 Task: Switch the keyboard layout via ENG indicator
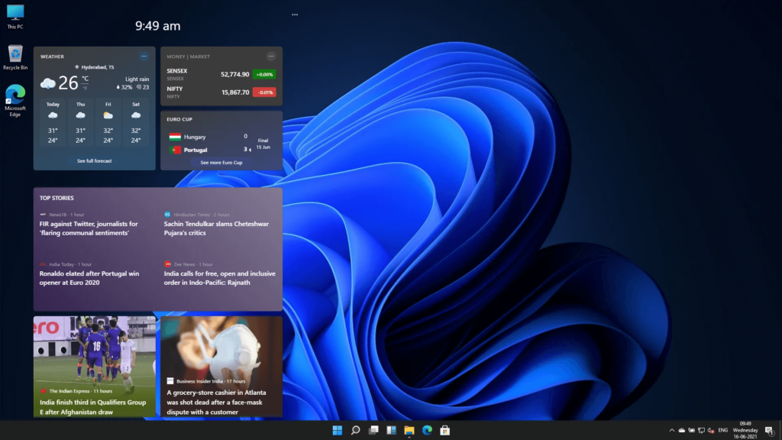point(722,431)
